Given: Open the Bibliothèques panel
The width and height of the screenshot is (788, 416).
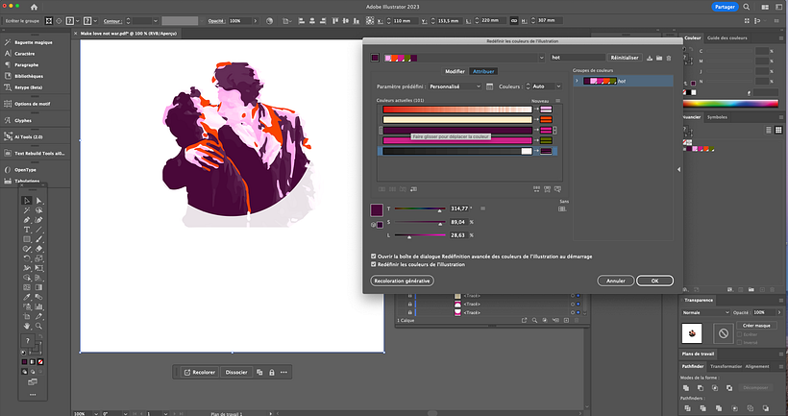Looking at the screenshot, I should coord(27,75).
